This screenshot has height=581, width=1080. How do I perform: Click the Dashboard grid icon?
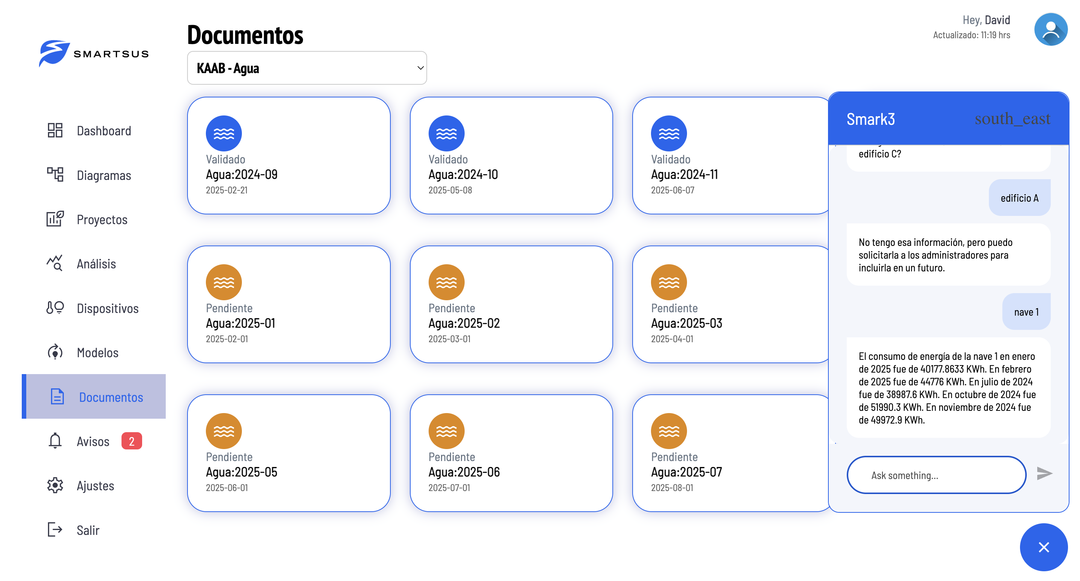click(x=55, y=130)
